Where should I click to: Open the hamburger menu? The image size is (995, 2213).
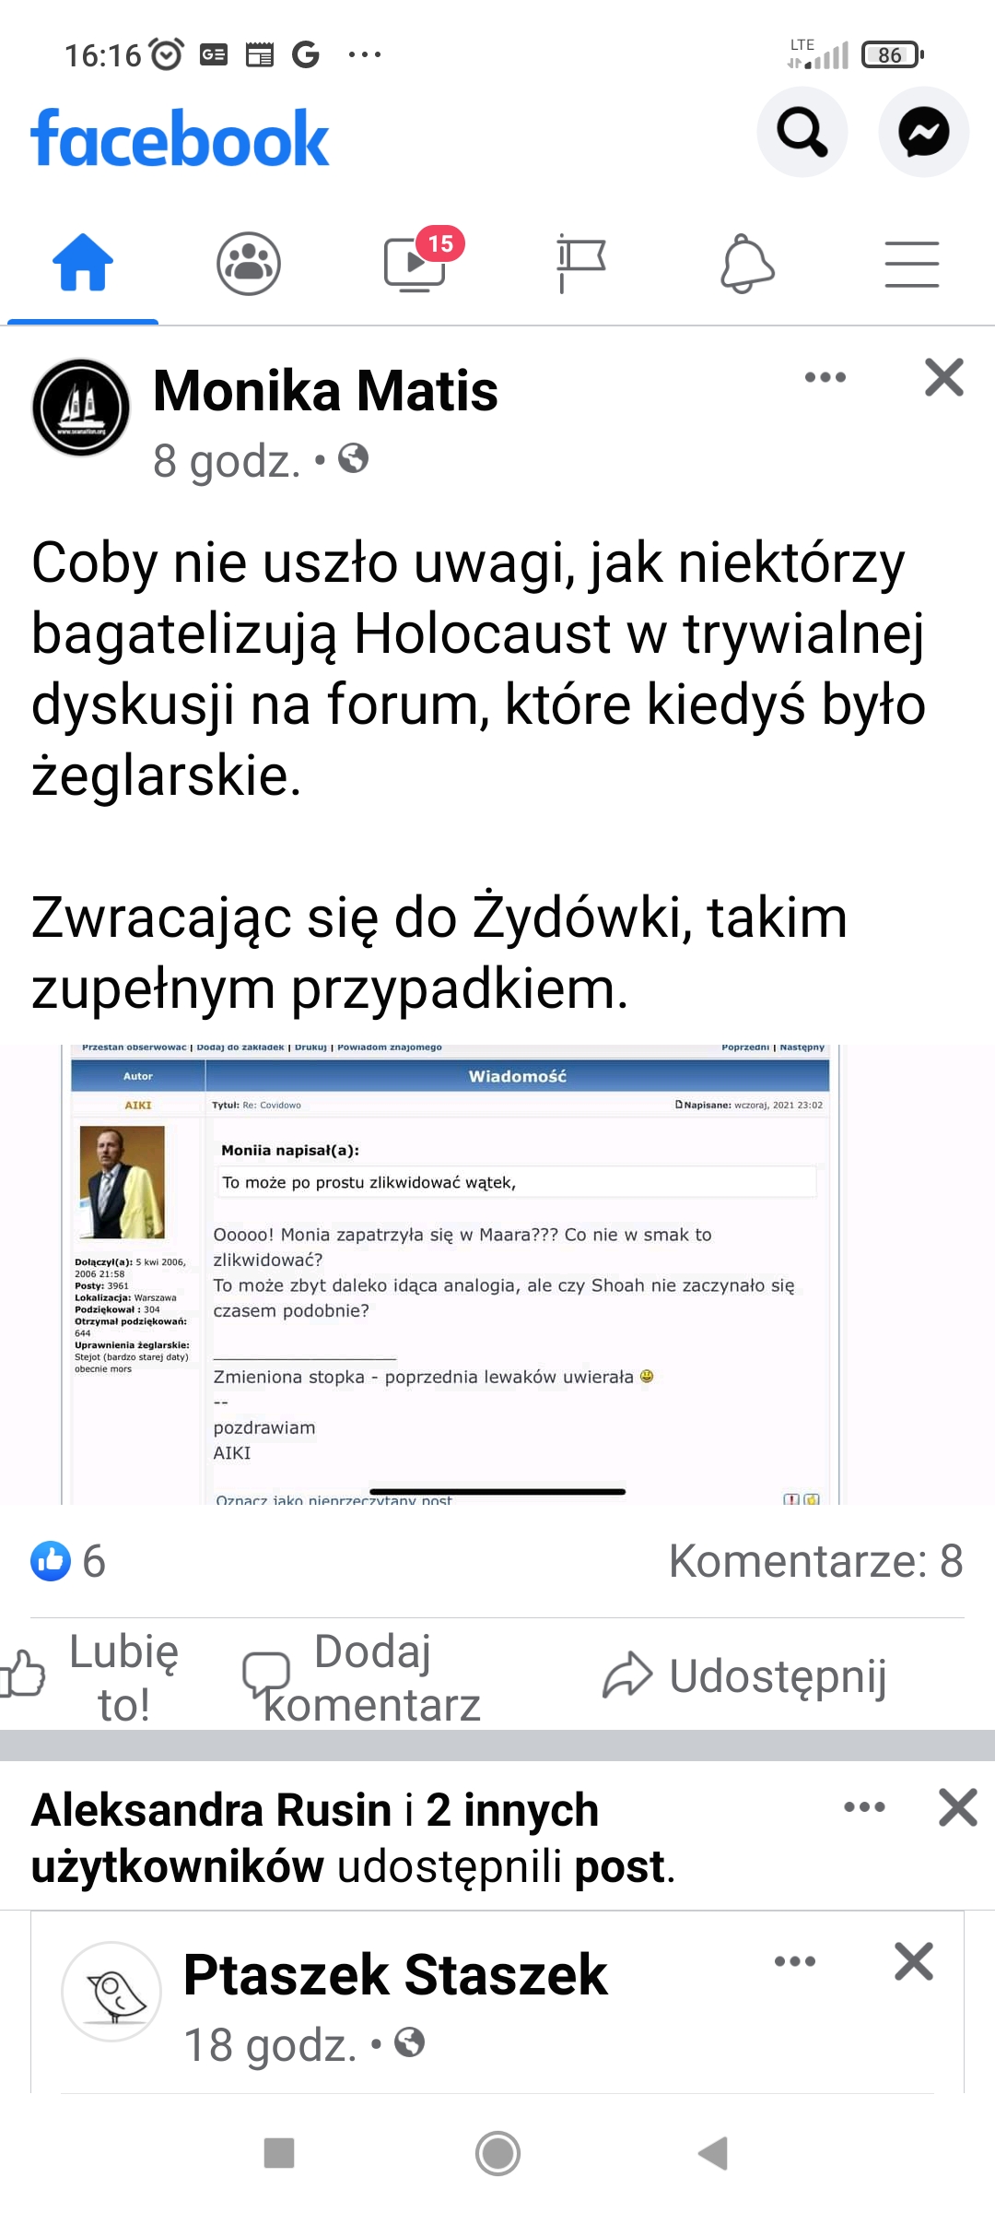click(912, 265)
